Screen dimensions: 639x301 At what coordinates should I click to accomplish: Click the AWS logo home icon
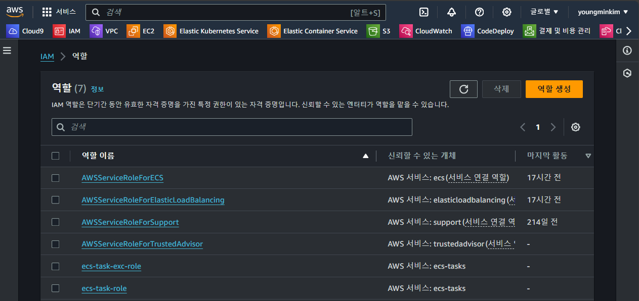(x=15, y=12)
